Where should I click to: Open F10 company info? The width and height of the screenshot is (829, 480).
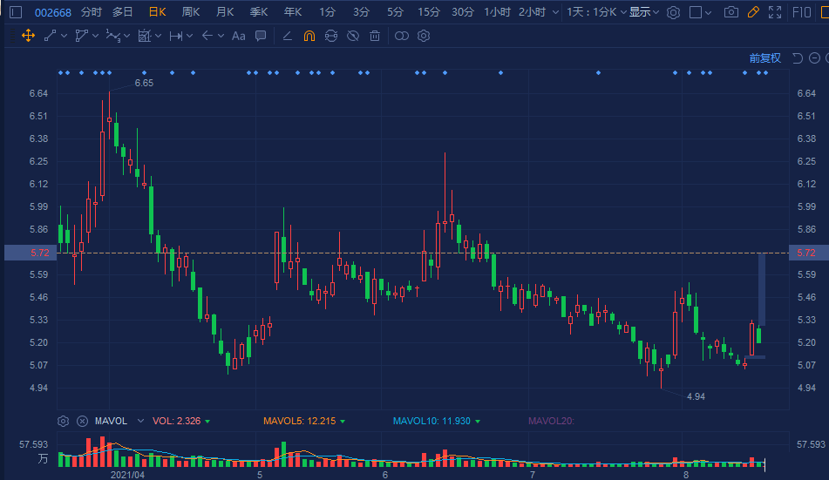[x=801, y=12]
